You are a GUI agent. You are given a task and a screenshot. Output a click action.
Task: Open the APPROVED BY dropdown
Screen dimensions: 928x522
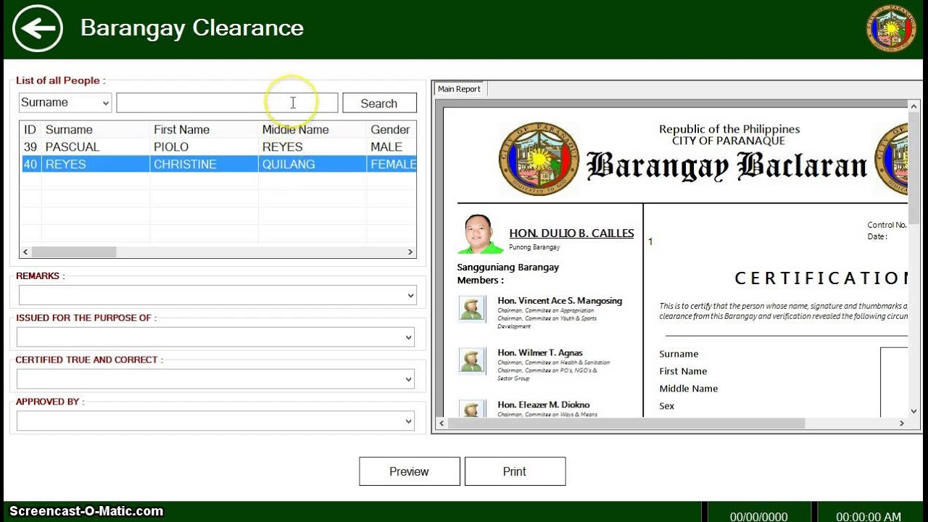point(216,421)
